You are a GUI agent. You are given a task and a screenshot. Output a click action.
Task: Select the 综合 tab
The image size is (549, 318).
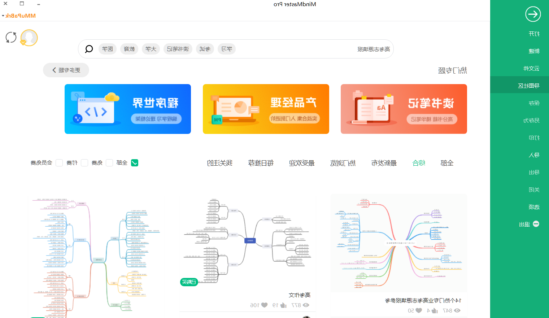[x=419, y=163]
